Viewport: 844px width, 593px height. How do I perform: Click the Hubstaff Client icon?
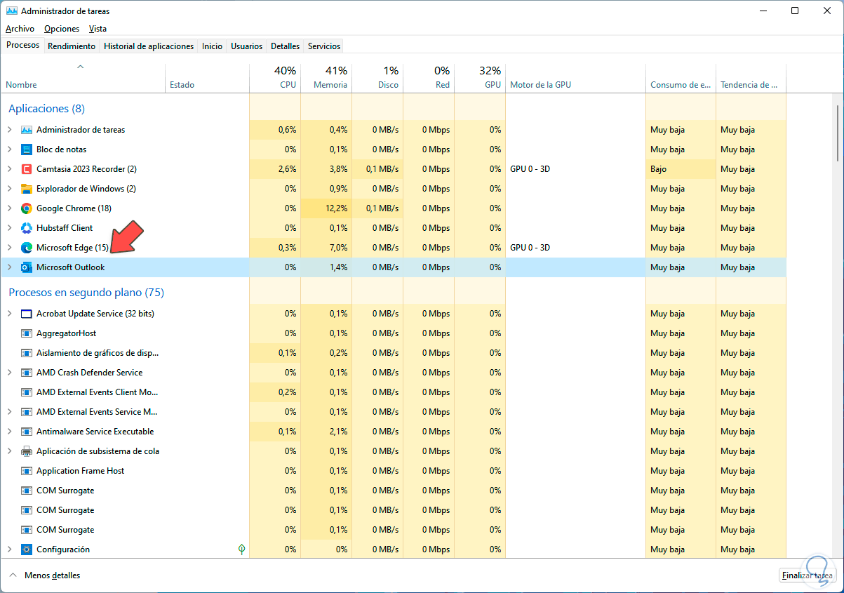point(27,228)
